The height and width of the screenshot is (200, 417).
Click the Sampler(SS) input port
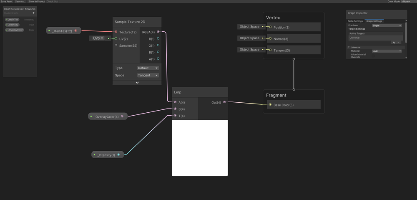click(x=116, y=45)
